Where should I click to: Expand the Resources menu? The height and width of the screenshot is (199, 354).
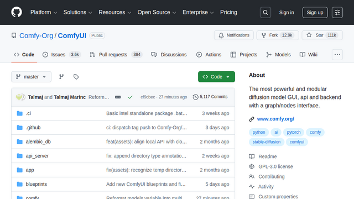pos(114,12)
